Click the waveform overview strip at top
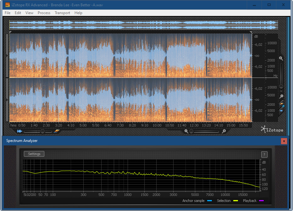Image resolution: width=293 pixels, height=211 pixels. click(x=143, y=25)
